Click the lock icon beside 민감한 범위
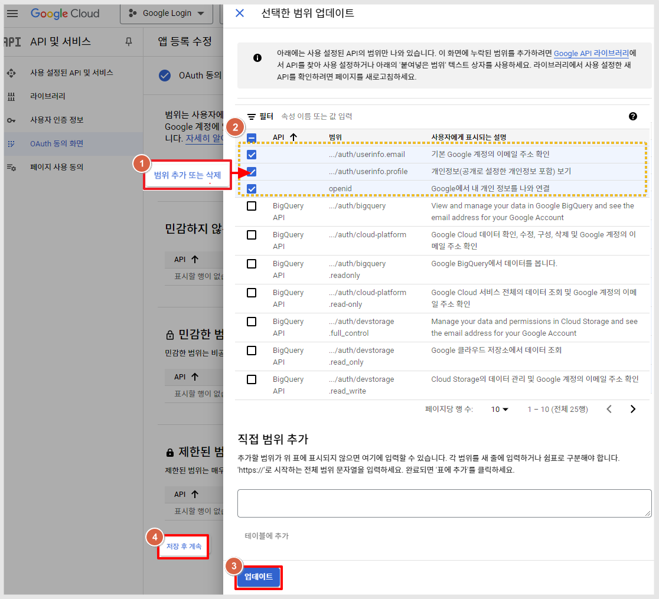The image size is (659, 599). click(170, 335)
